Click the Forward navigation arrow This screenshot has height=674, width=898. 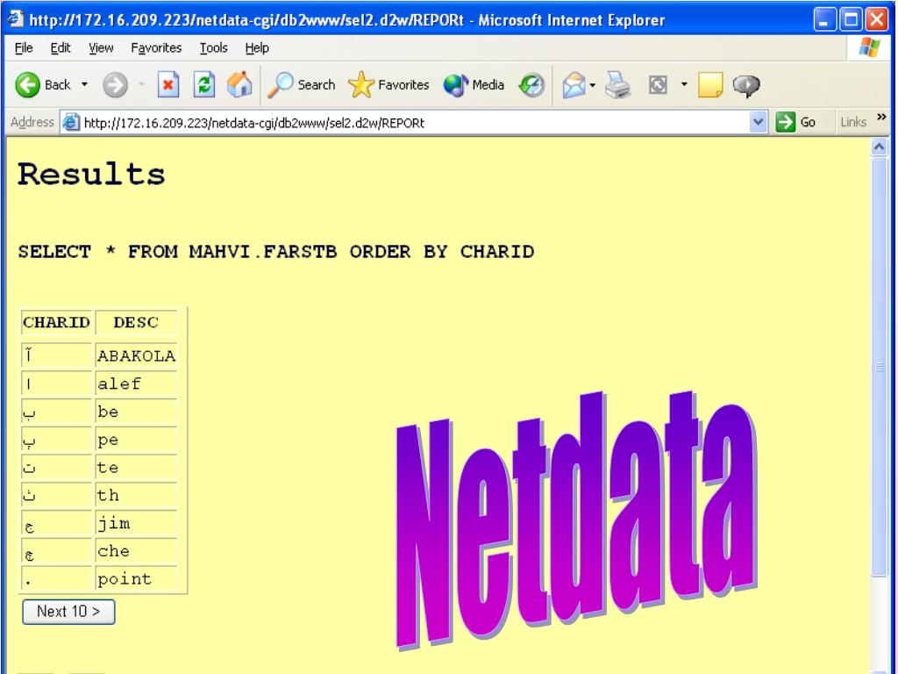pos(115,85)
